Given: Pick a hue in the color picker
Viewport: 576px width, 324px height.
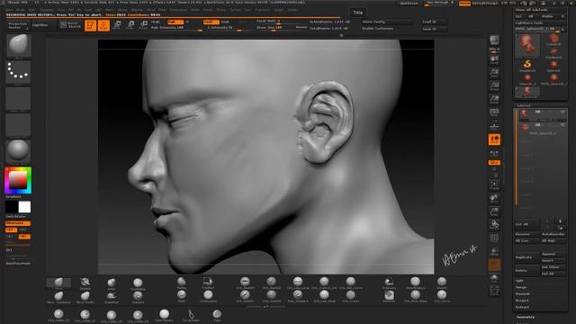Looking at the screenshot, I should 18,180.
